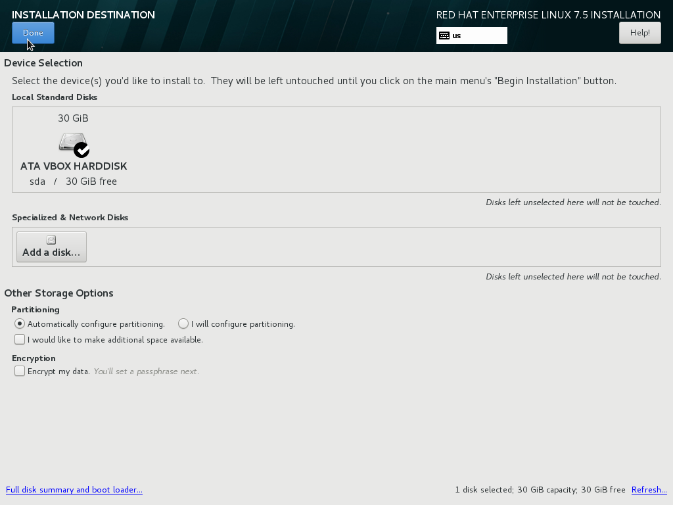Click the Add a disk... button
The width and height of the screenshot is (673, 505).
coord(51,247)
